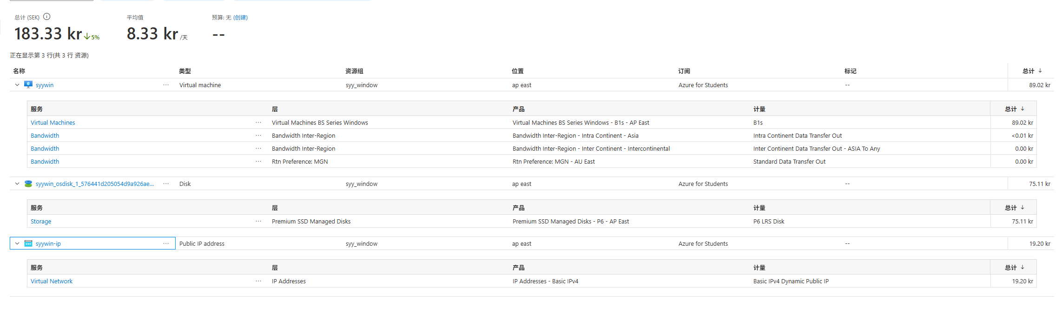
Task: Open ellipsis menu for Virtual Machines service
Action: (x=258, y=122)
